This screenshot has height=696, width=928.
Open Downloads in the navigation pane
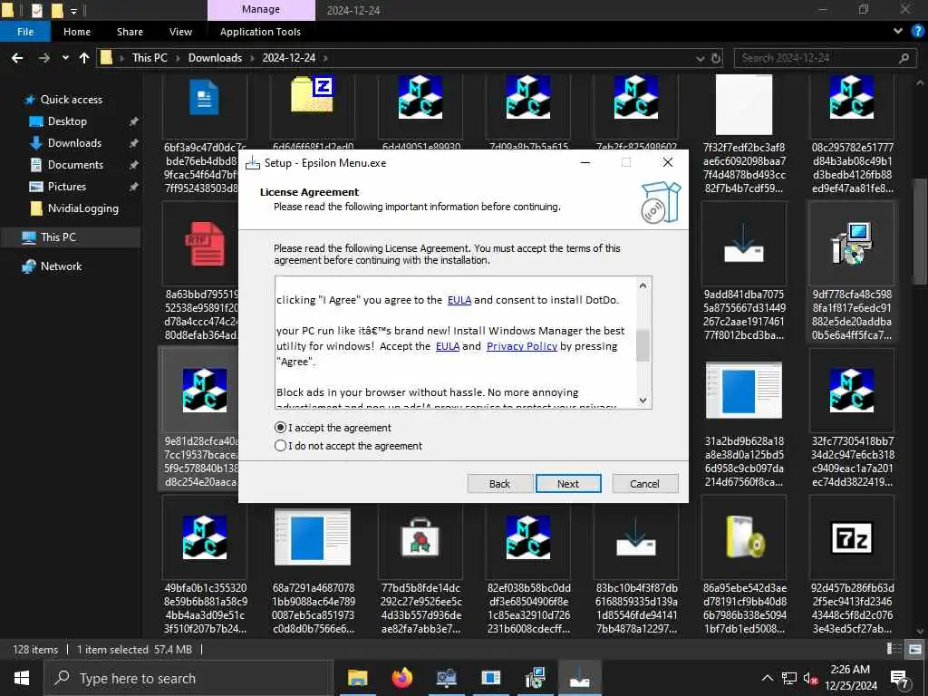coord(74,143)
